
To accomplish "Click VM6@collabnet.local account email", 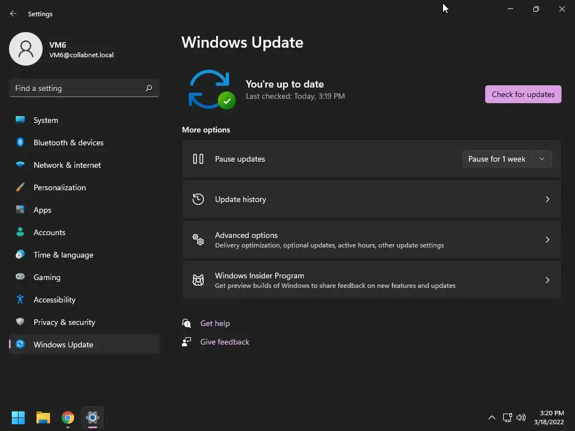I will [81, 55].
